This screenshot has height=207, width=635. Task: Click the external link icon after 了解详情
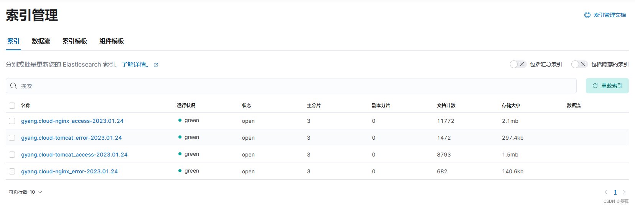(x=156, y=65)
